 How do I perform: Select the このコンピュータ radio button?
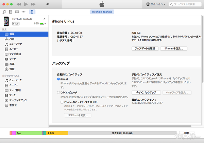pyautogui.click(x=58, y=93)
